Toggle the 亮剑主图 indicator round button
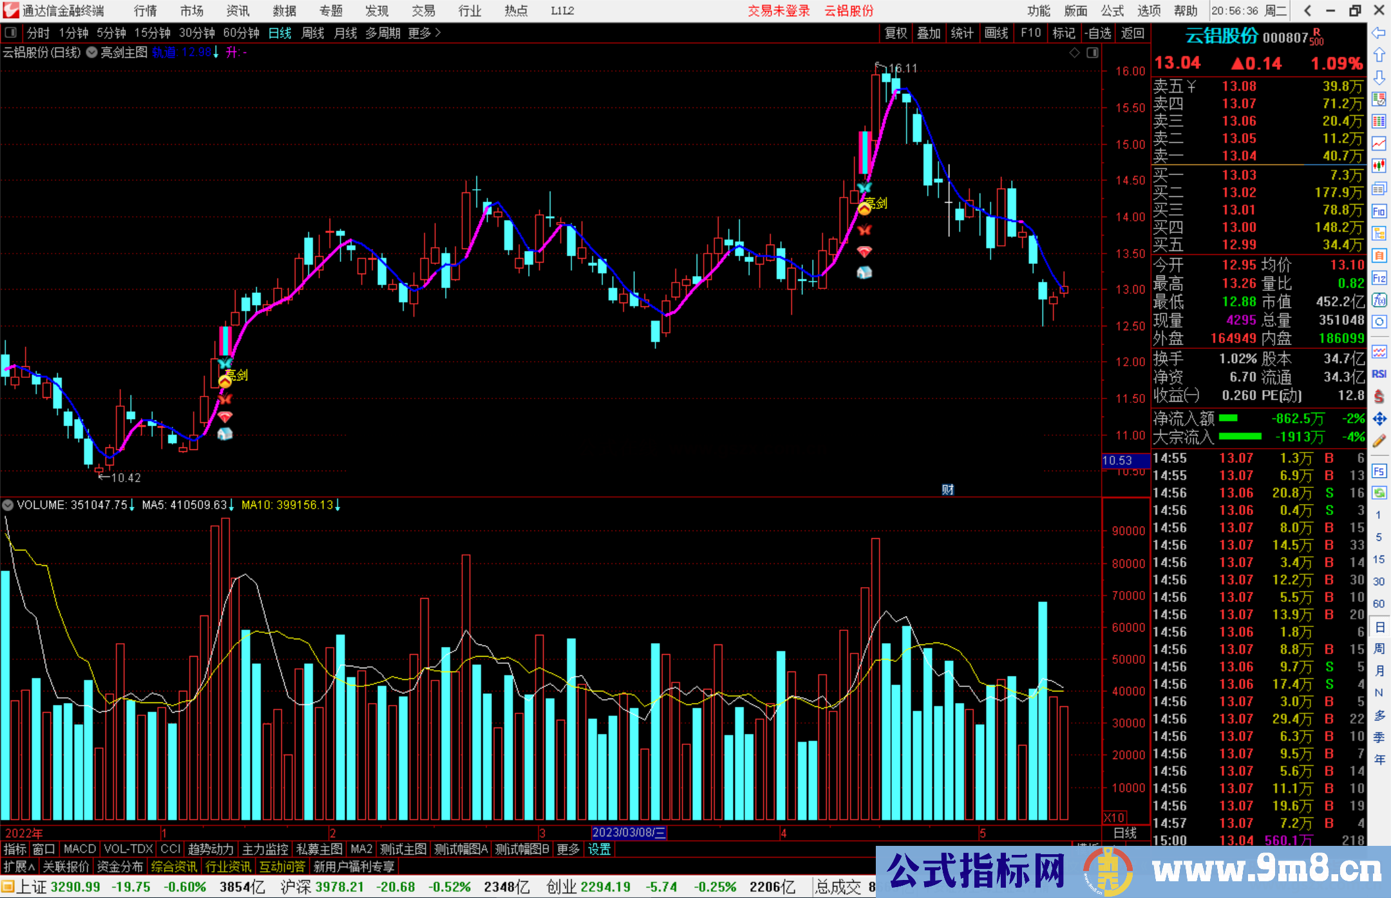 click(92, 53)
